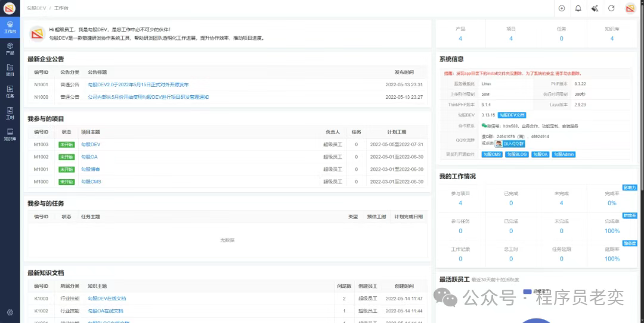The height and width of the screenshot is (323, 644).
Task: Click the circled plus quick-add icon
Action: coord(561,8)
